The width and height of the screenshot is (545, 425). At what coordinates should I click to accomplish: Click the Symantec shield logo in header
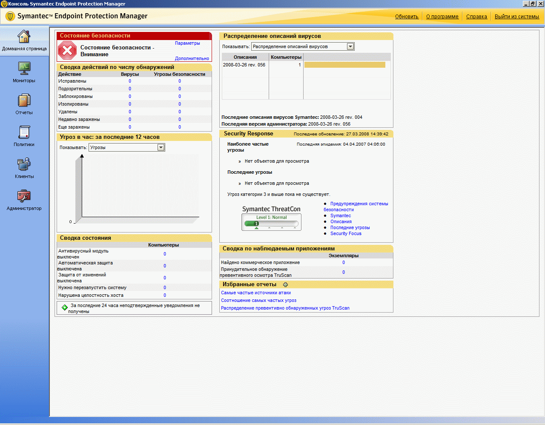coord(10,16)
